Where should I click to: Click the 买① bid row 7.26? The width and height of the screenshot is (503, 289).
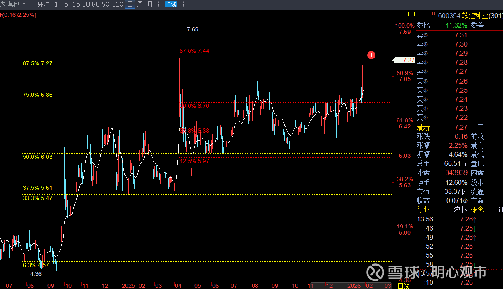[459, 82]
